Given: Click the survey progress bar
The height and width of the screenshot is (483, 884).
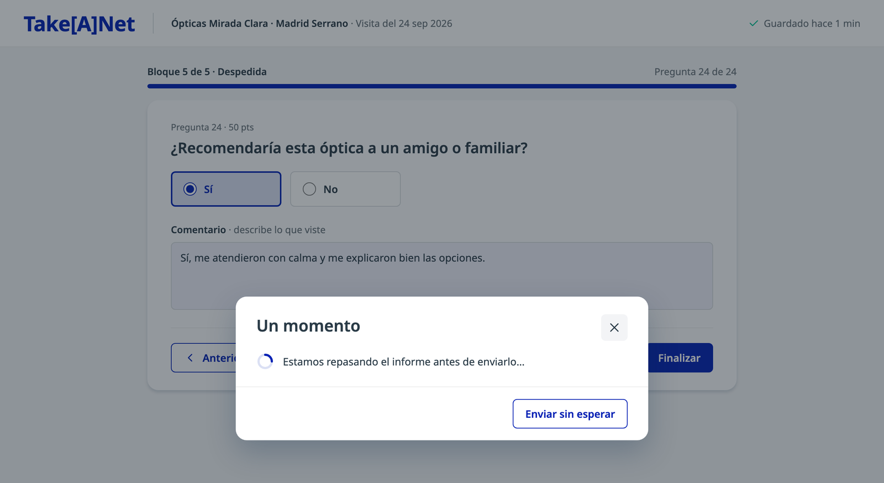Looking at the screenshot, I should click(x=442, y=86).
